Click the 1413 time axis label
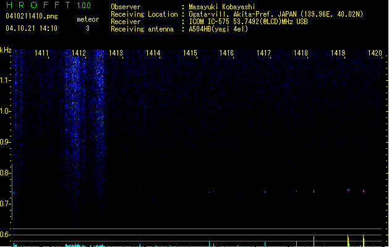The height and width of the screenshot is (247, 389). [x=116, y=53]
